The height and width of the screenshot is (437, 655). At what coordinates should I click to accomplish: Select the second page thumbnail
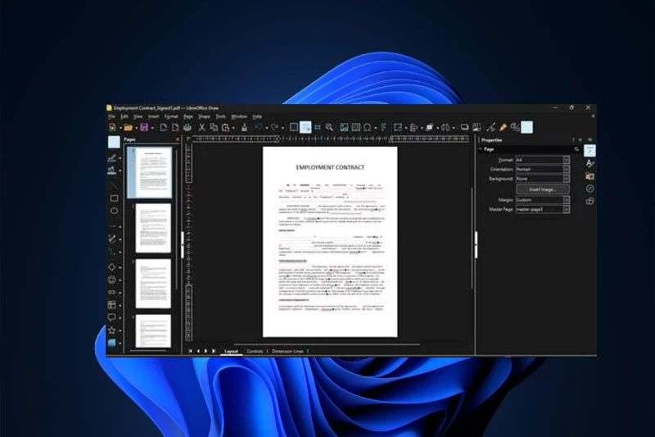tap(153, 228)
